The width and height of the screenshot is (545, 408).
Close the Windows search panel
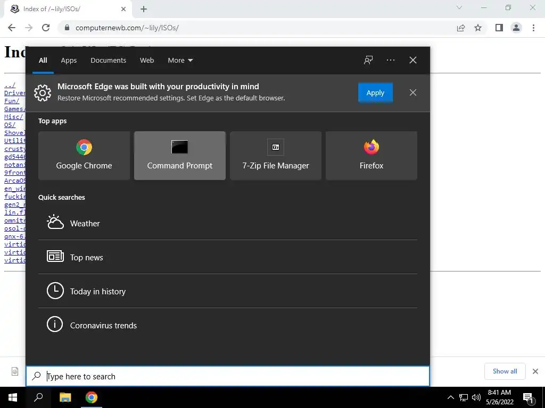413,61
